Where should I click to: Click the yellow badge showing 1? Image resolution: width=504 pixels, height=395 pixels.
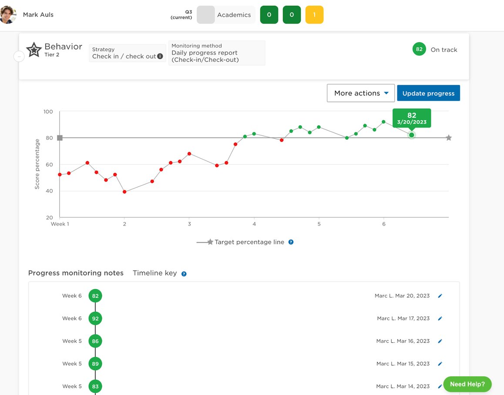click(314, 15)
